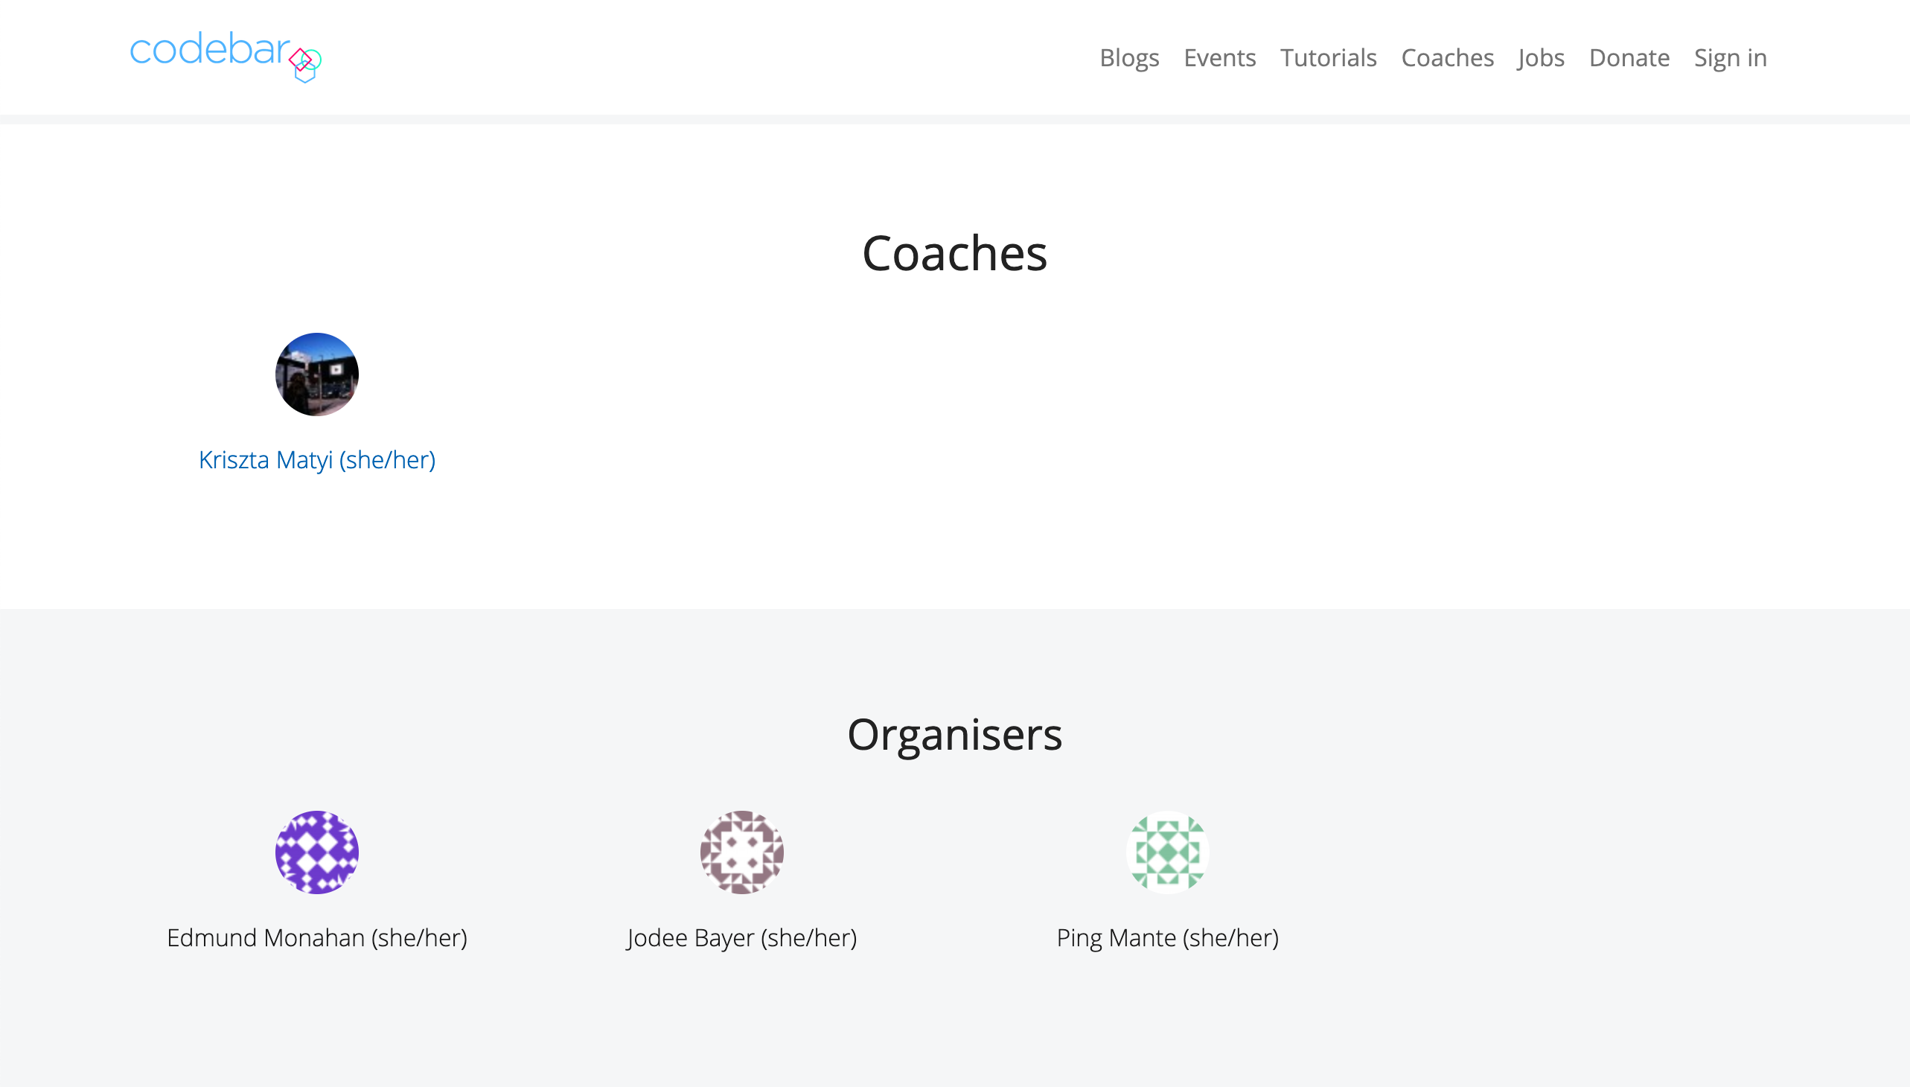1910x1087 pixels.
Task: Click Kriszta Matyi's photo avatar
Action: tap(316, 374)
